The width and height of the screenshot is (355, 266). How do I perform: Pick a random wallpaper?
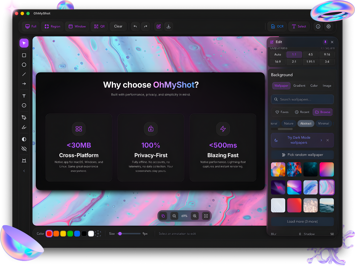point(302,155)
